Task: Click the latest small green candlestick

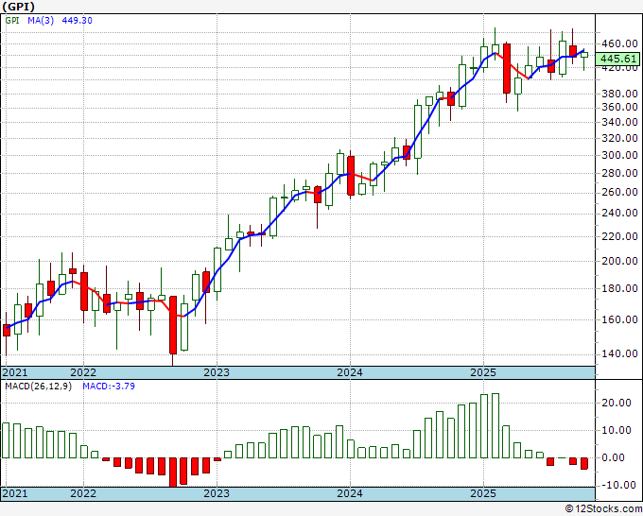Action: [584, 55]
